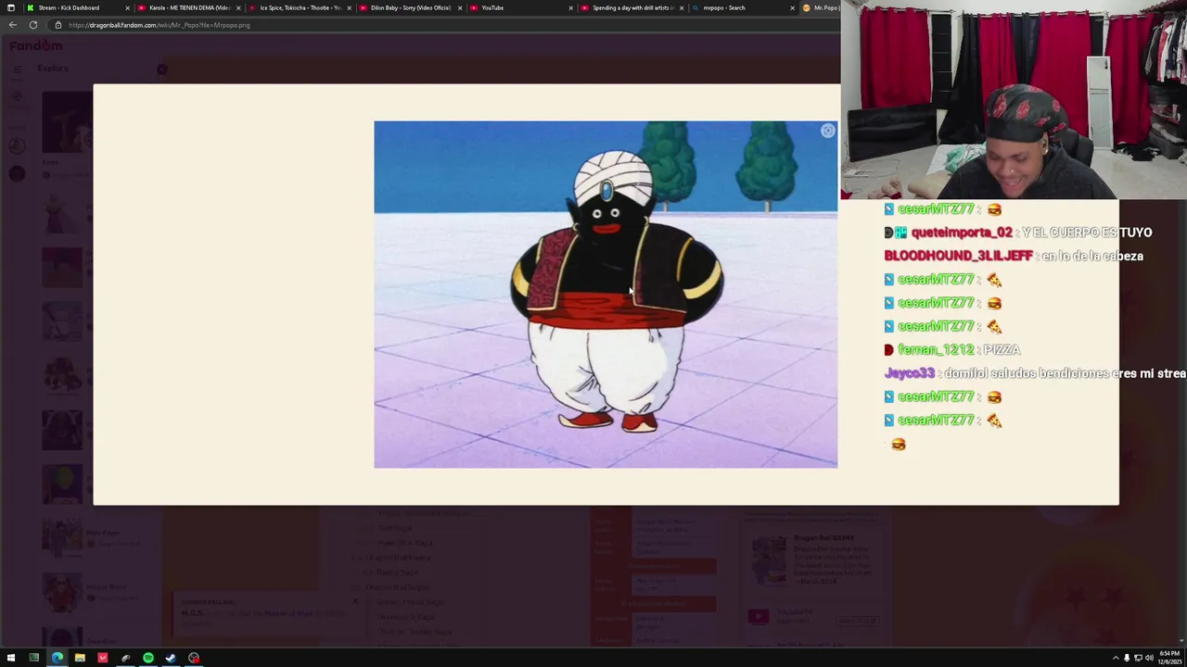
Task: Close the Dillon Baby - Sorry tab
Action: 459,8
